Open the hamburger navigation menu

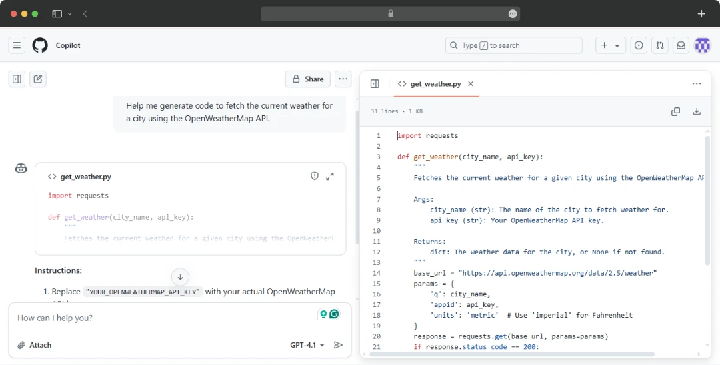tap(17, 45)
